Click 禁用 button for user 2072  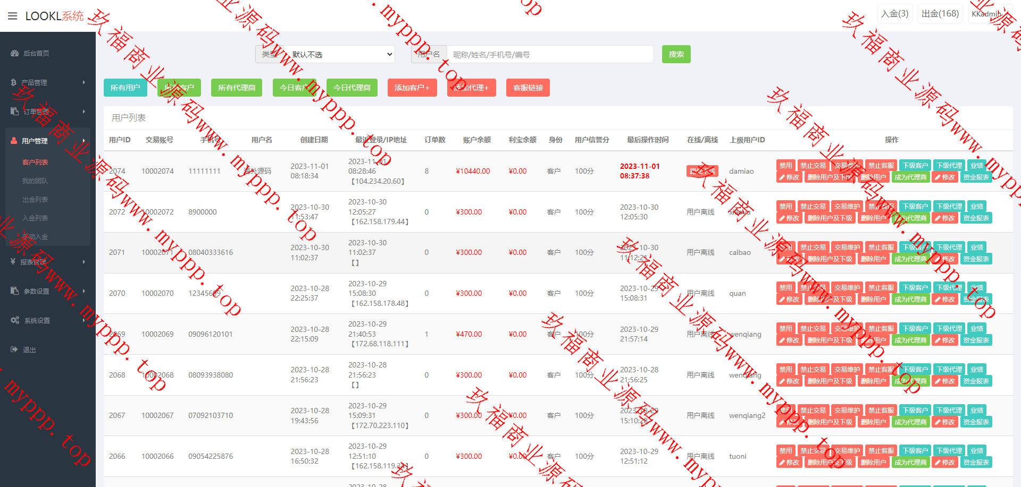point(786,207)
